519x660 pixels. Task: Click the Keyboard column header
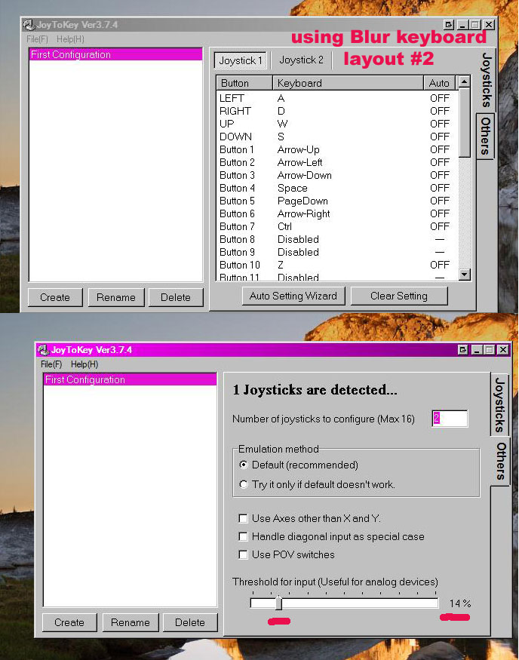[348, 83]
